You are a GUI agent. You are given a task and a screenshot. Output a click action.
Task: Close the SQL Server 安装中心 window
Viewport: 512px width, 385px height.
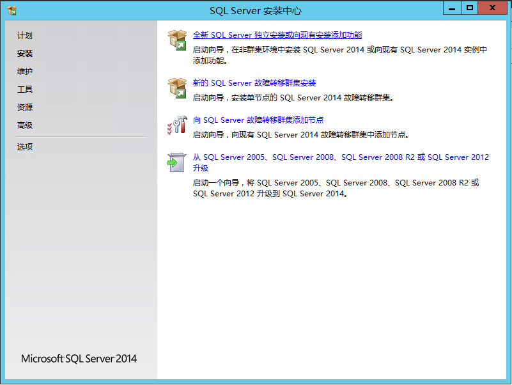pos(494,8)
